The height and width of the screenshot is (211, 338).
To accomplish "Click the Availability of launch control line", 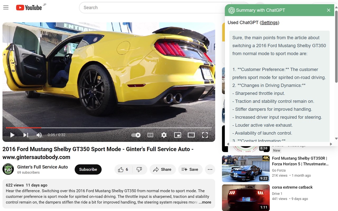I will pyautogui.click(x=262, y=133).
